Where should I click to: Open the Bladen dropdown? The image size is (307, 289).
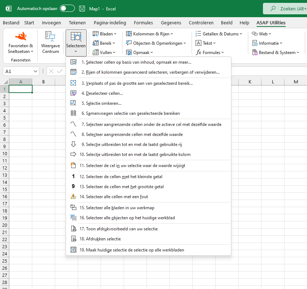click(105, 34)
